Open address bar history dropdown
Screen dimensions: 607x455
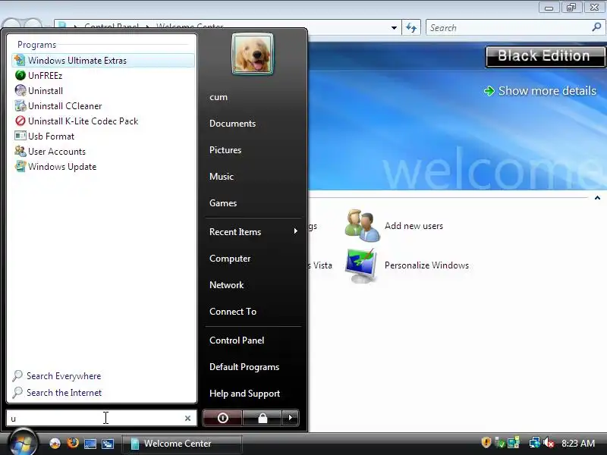point(394,28)
